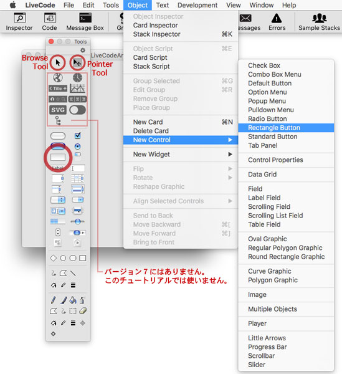342x374 pixels.
Task: Choose the little arrows stepper tool
Action: pos(58,232)
